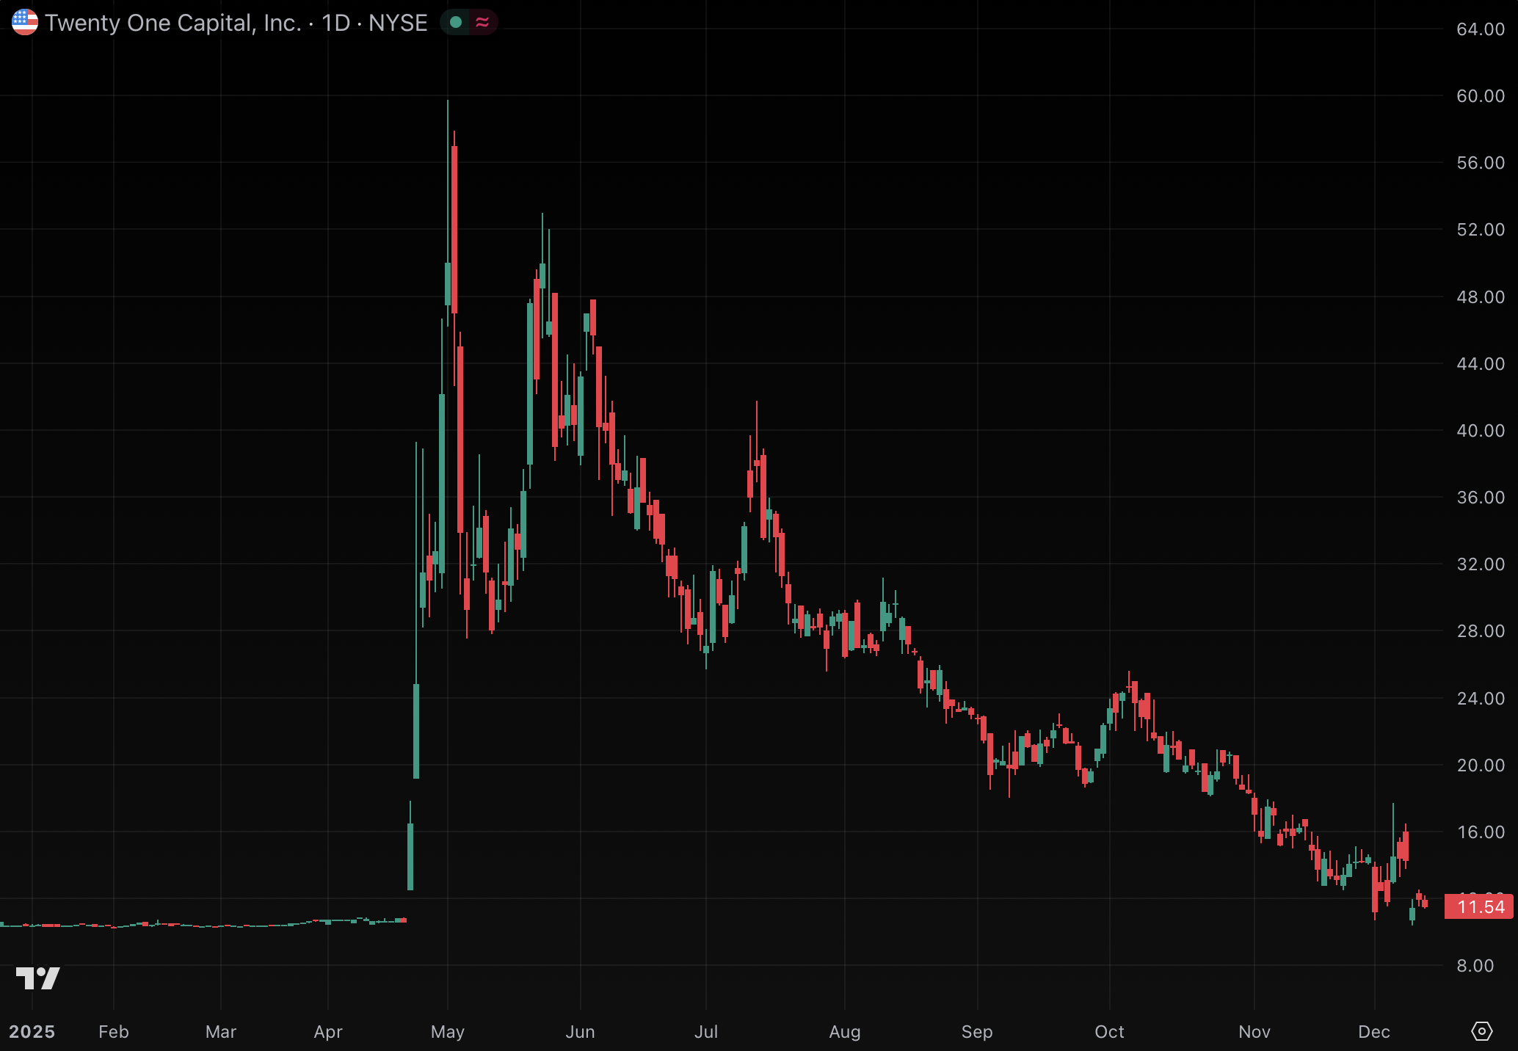1518x1051 pixels.
Task: Open chart settings hexagon gear icon
Action: [1481, 1031]
